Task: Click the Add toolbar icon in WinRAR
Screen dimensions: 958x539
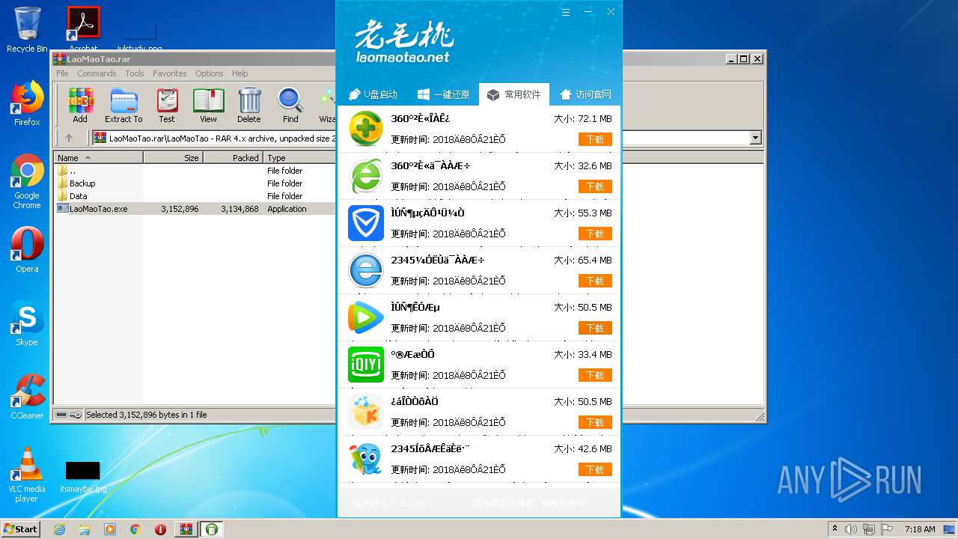Action: (x=80, y=105)
